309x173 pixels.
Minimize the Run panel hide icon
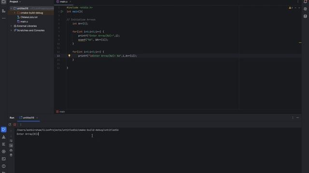tap(297, 118)
